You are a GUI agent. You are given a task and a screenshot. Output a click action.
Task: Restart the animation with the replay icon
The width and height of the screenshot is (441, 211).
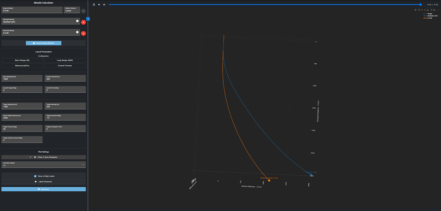pos(93,4)
